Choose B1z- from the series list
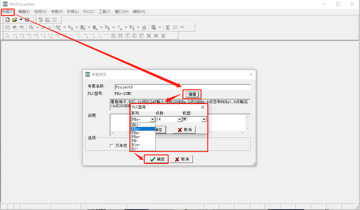The width and height of the screenshot is (360, 210). point(143,145)
